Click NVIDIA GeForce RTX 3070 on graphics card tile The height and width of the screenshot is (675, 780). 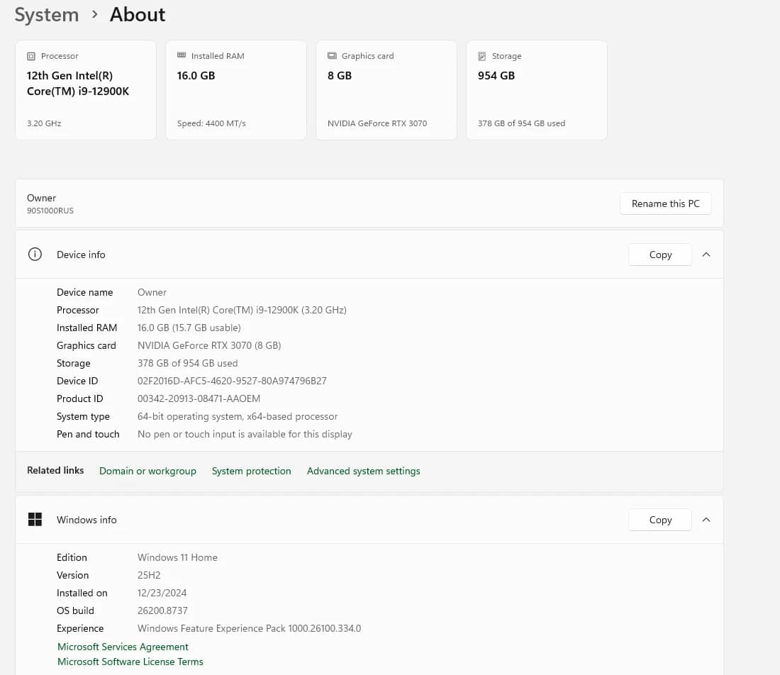(377, 123)
